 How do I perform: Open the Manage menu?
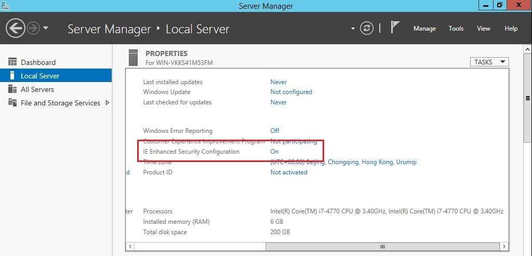[424, 29]
